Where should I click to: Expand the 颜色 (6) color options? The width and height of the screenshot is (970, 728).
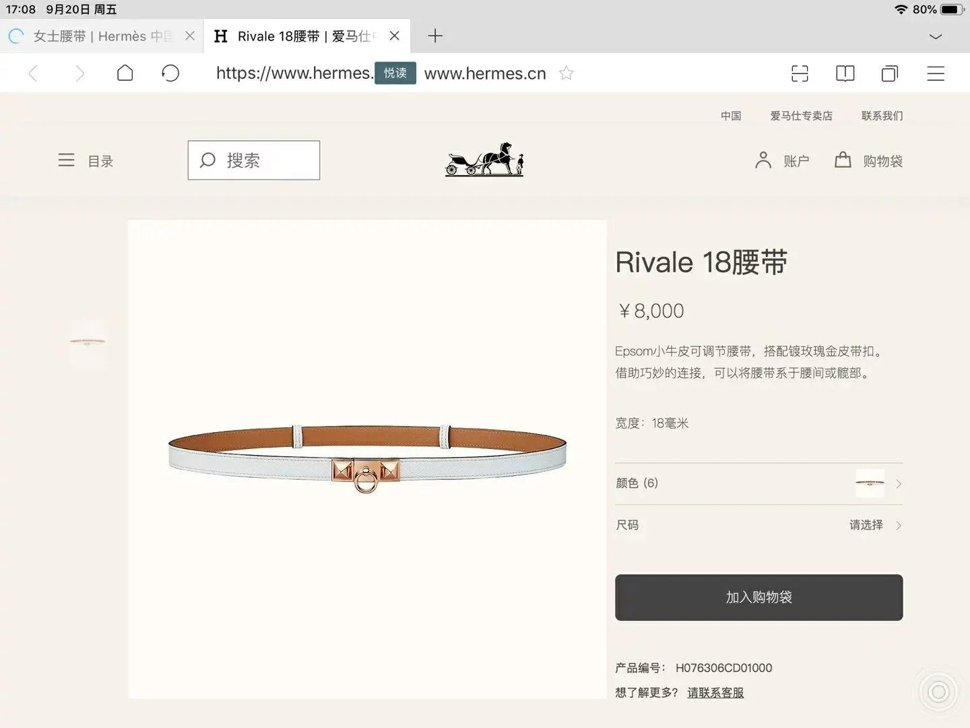tap(758, 483)
